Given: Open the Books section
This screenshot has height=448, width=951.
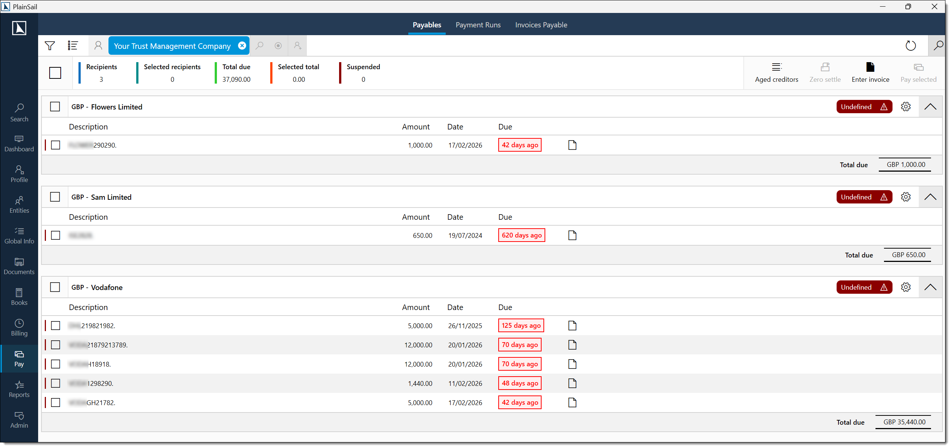Looking at the screenshot, I should [19, 296].
